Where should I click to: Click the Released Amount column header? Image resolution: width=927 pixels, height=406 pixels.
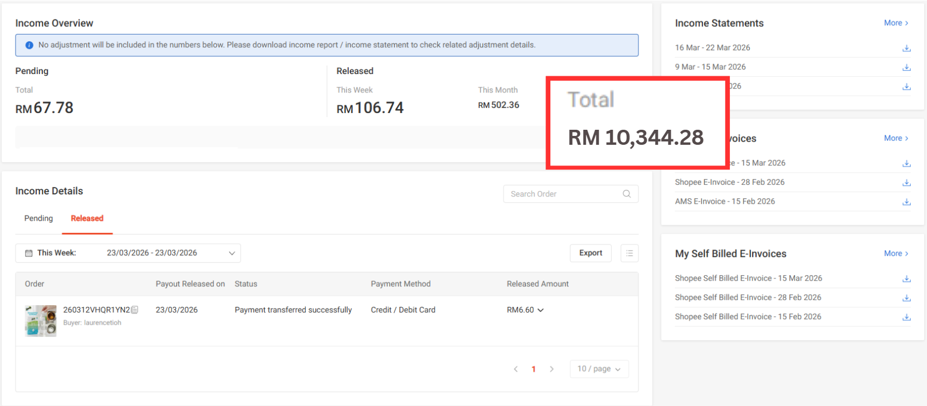coord(538,284)
